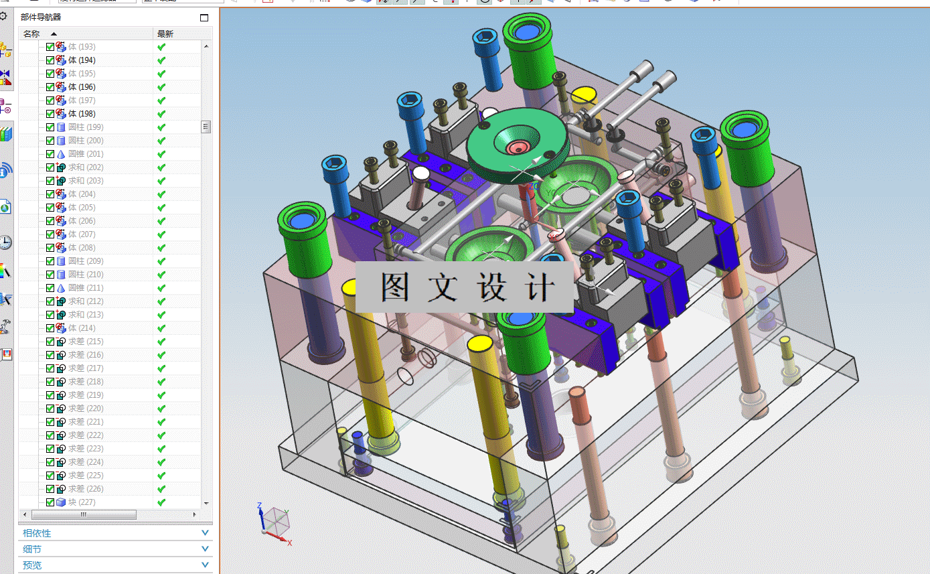930x574 pixels.
Task: Open the Manufacturing Wizards sidebar tab
Action: [6, 326]
